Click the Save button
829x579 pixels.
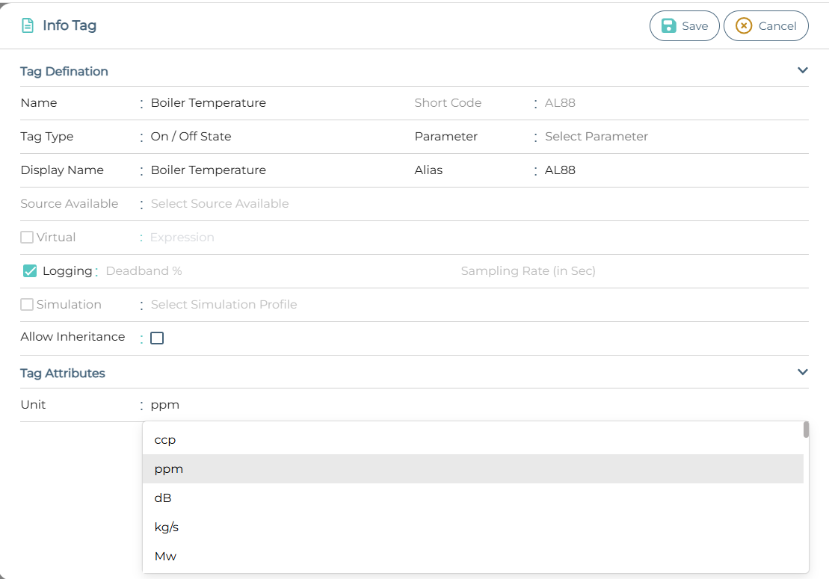coord(684,25)
